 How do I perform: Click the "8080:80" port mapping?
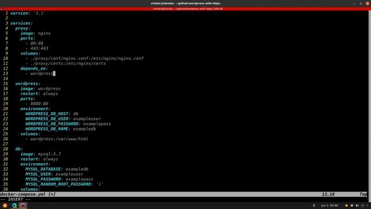[39, 104]
